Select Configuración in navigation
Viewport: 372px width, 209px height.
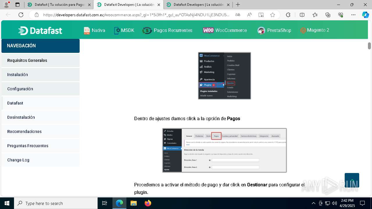pos(40,89)
